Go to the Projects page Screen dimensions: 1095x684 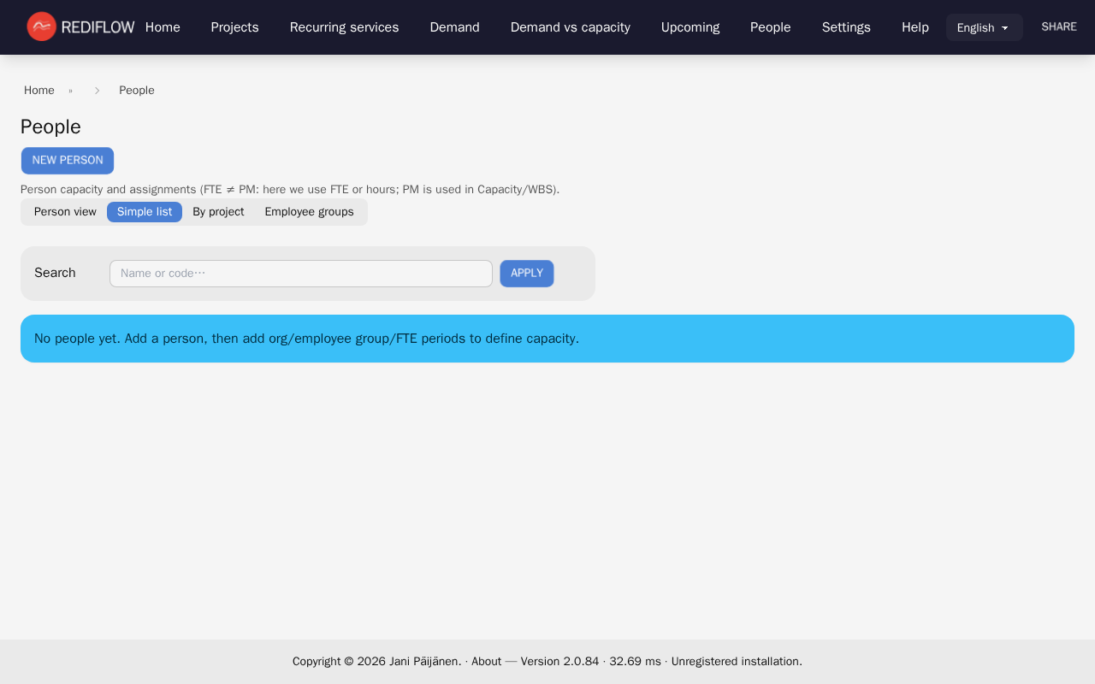pyautogui.click(x=234, y=27)
